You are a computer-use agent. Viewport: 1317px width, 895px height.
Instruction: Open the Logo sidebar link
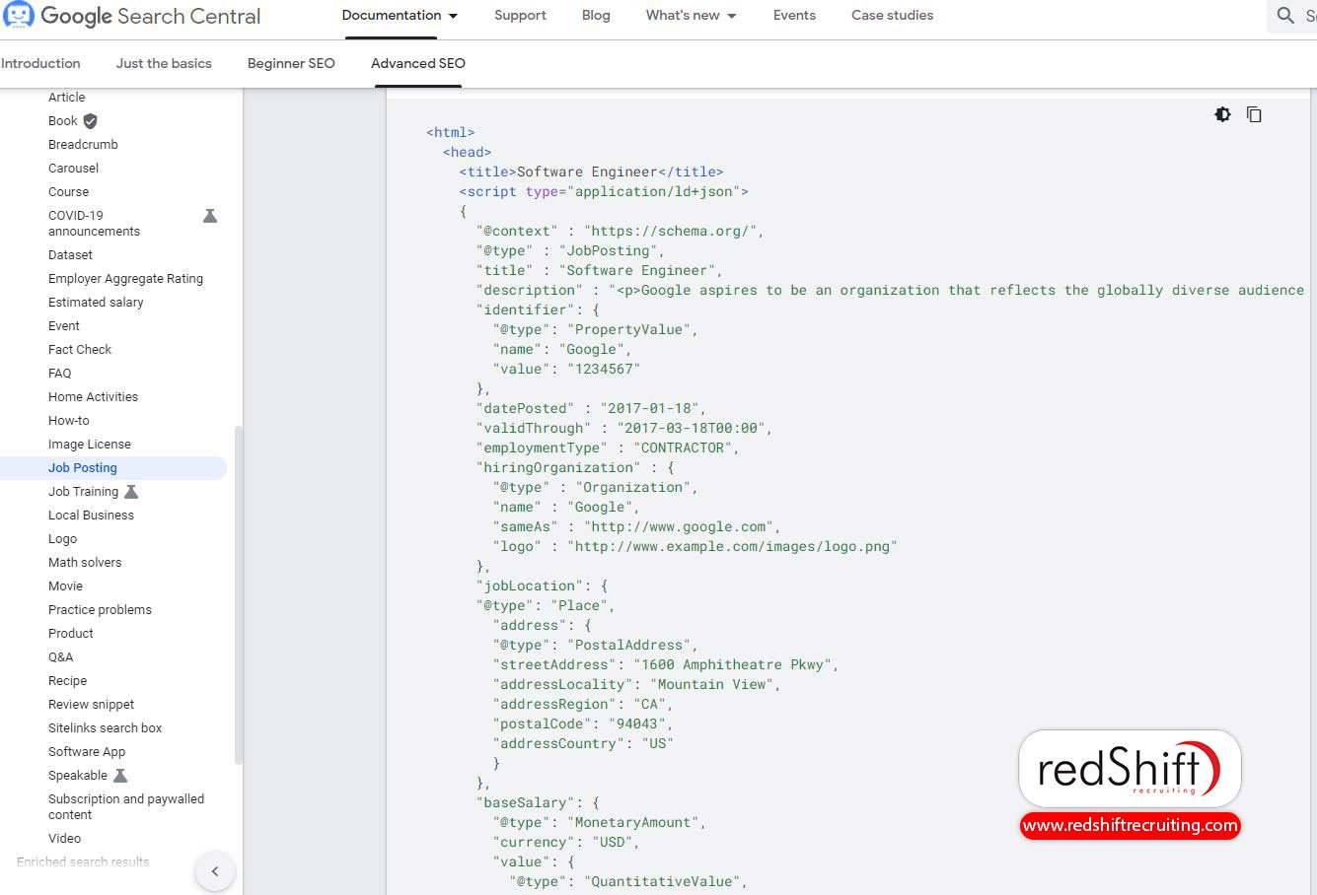point(62,539)
